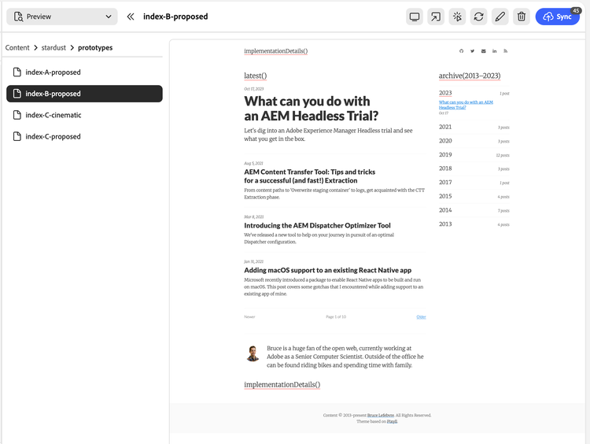The height and width of the screenshot is (444, 590).
Task: Click 'Aug 5, 2021' post date
Action: [x=253, y=164]
